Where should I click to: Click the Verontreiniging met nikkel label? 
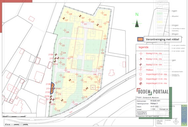click(162, 39)
